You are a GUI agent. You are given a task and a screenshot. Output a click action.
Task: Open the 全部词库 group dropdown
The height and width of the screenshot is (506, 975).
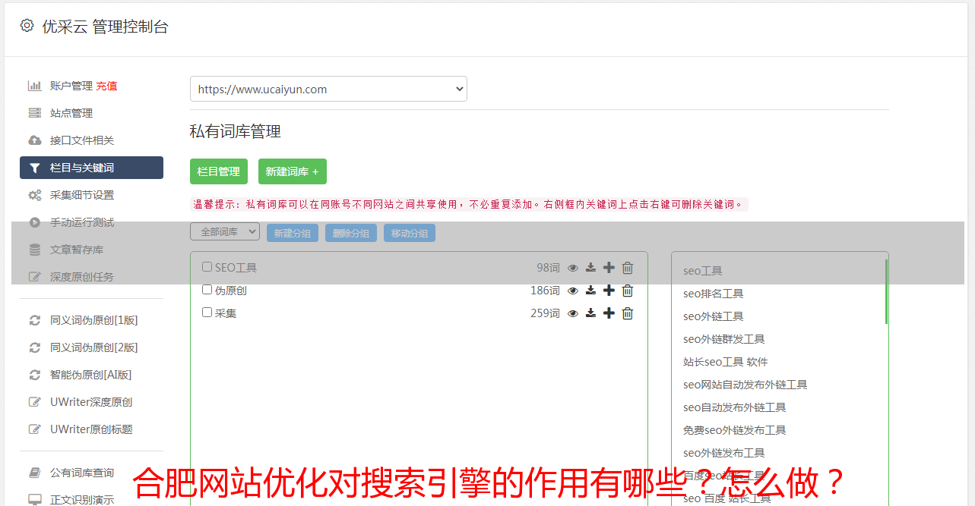click(x=225, y=232)
